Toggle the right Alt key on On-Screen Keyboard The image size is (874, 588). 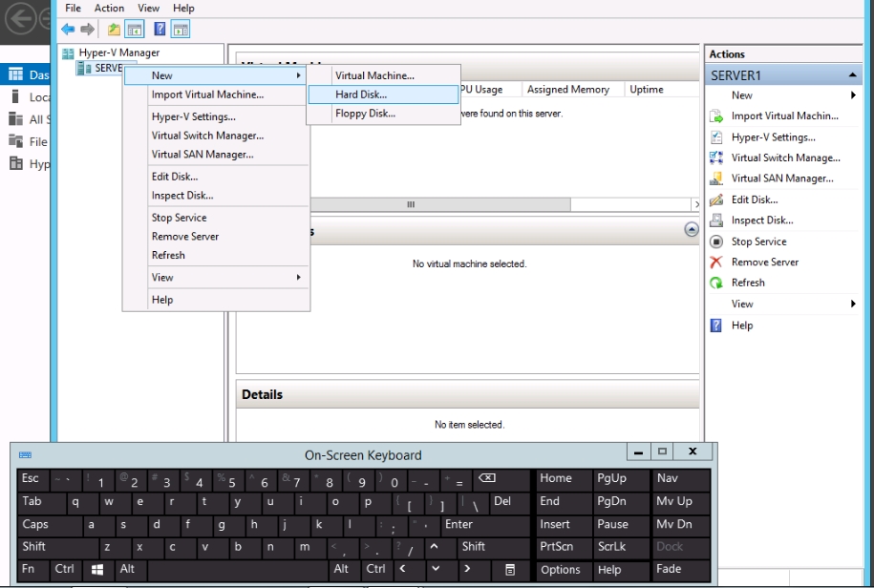(345, 570)
